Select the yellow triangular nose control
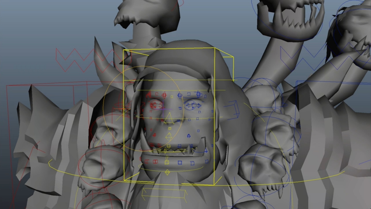371x209 pixels. pyautogui.click(x=169, y=118)
